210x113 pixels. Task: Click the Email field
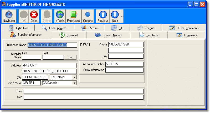click(84, 91)
